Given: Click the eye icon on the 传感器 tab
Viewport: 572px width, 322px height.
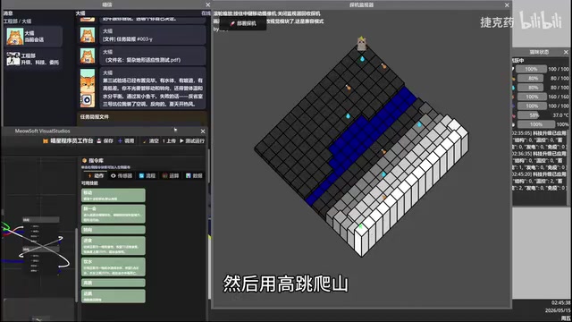Looking at the screenshot, I should [114, 175].
